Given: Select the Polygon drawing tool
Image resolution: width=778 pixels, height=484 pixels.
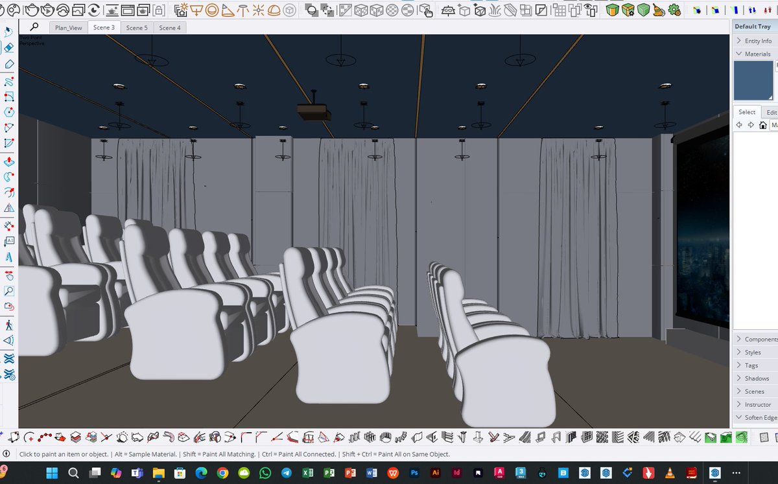Looking at the screenshot, I should point(9,111).
